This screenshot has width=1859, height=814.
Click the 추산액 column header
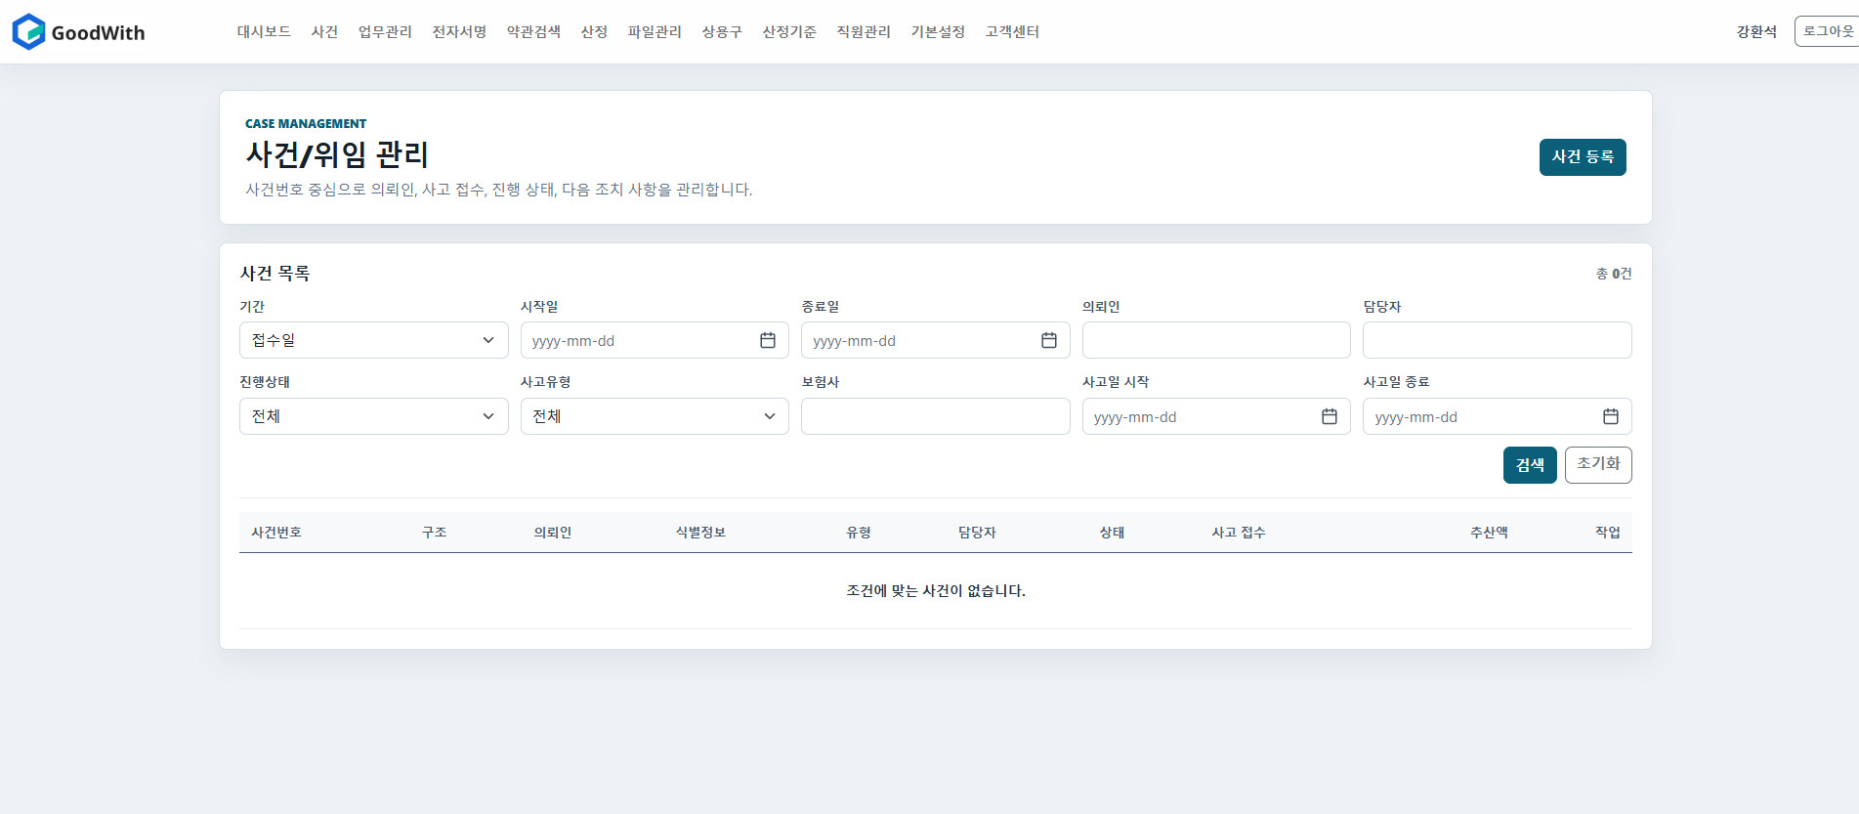pos(1489,533)
